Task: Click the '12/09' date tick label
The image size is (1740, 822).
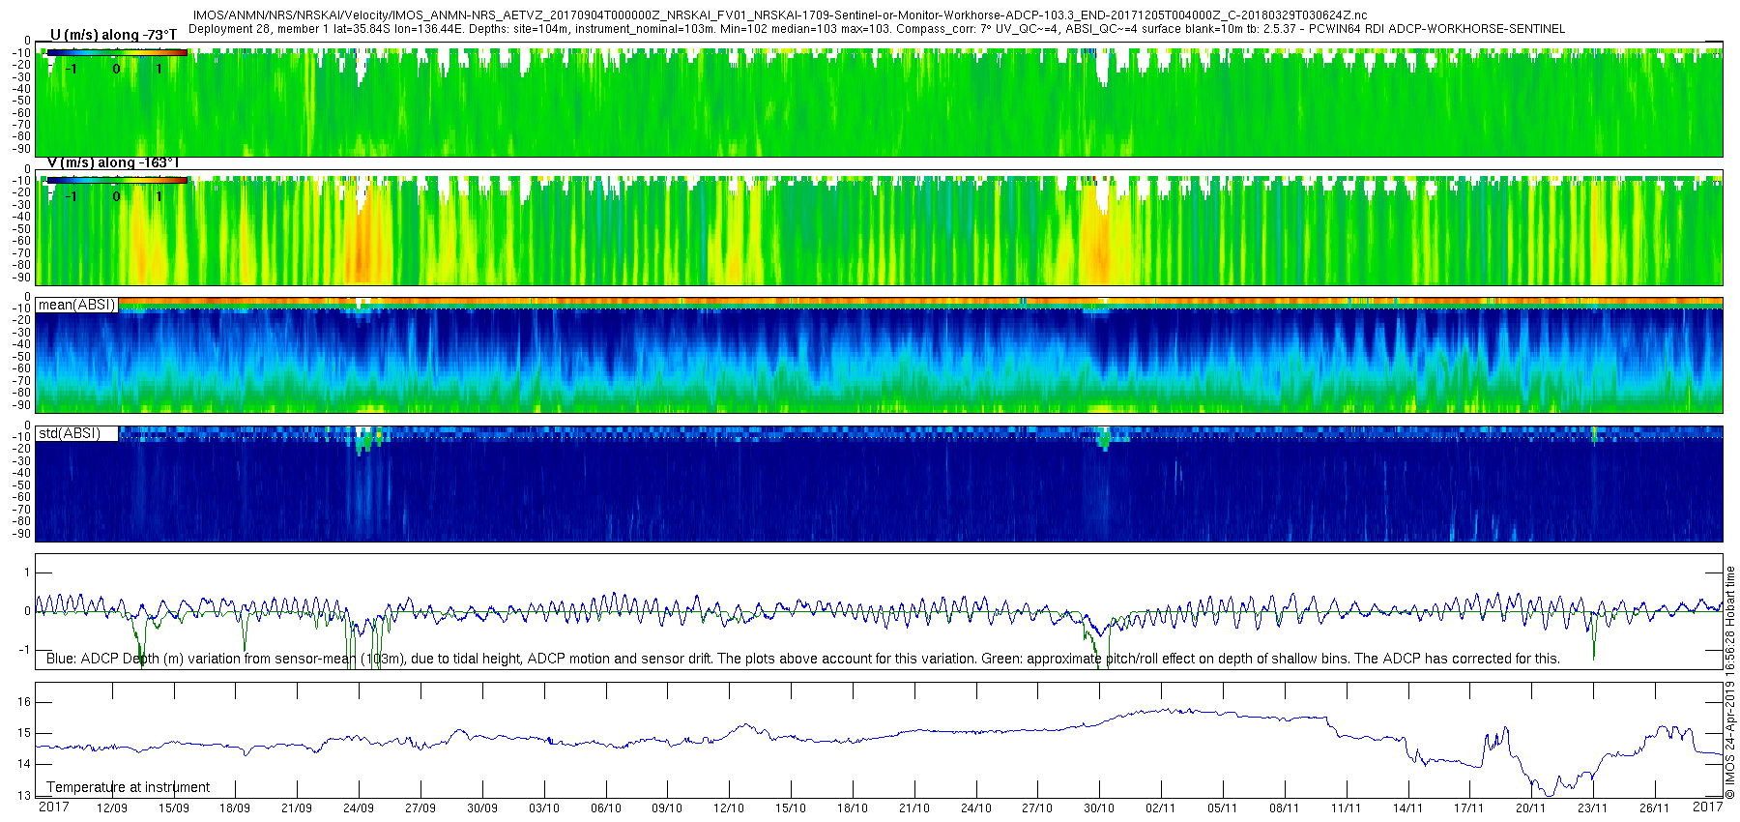Action: coord(112,808)
